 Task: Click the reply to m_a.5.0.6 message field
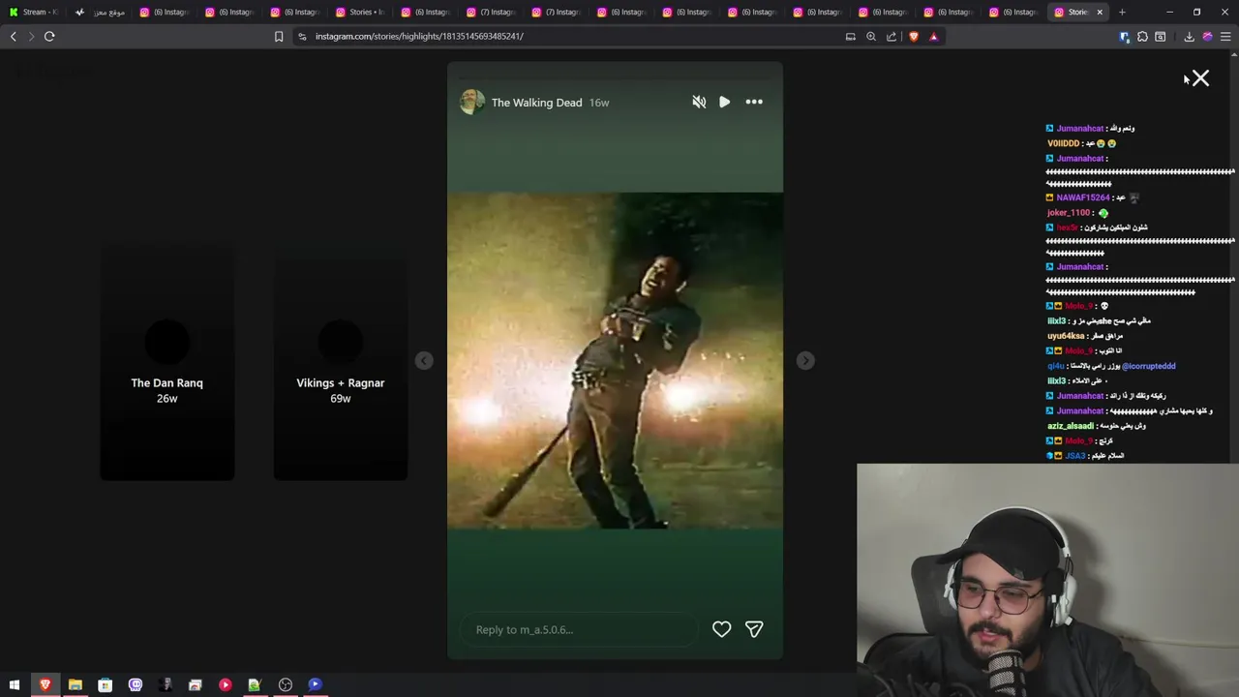(578, 629)
